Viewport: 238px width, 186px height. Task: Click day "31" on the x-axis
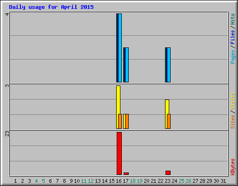tap(223, 181)
